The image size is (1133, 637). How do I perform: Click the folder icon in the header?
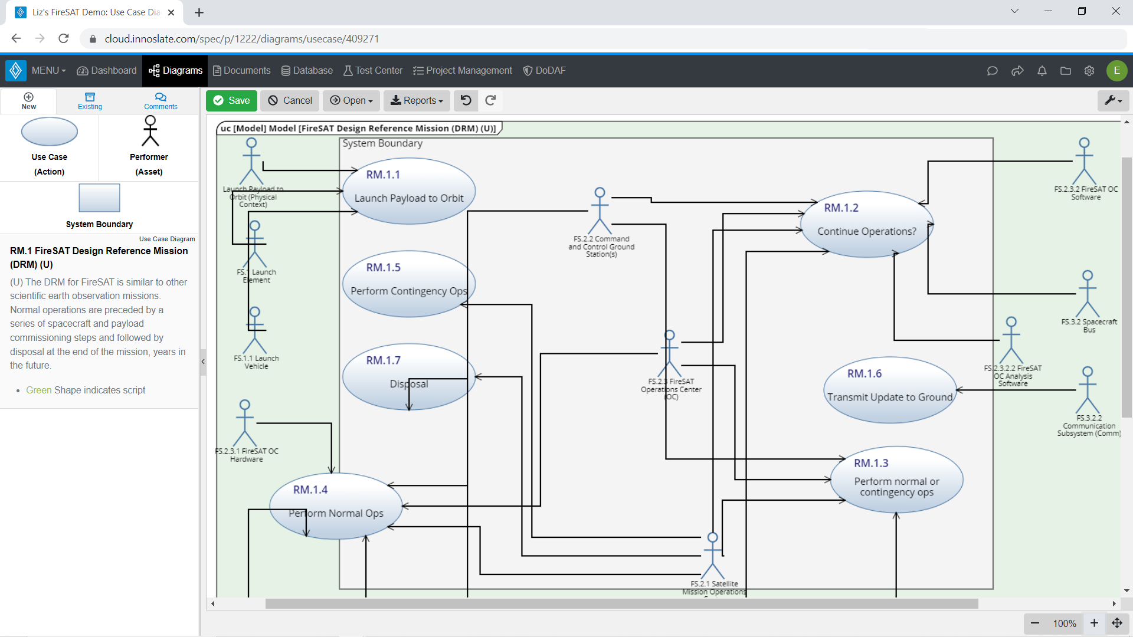click(1065, 70)
